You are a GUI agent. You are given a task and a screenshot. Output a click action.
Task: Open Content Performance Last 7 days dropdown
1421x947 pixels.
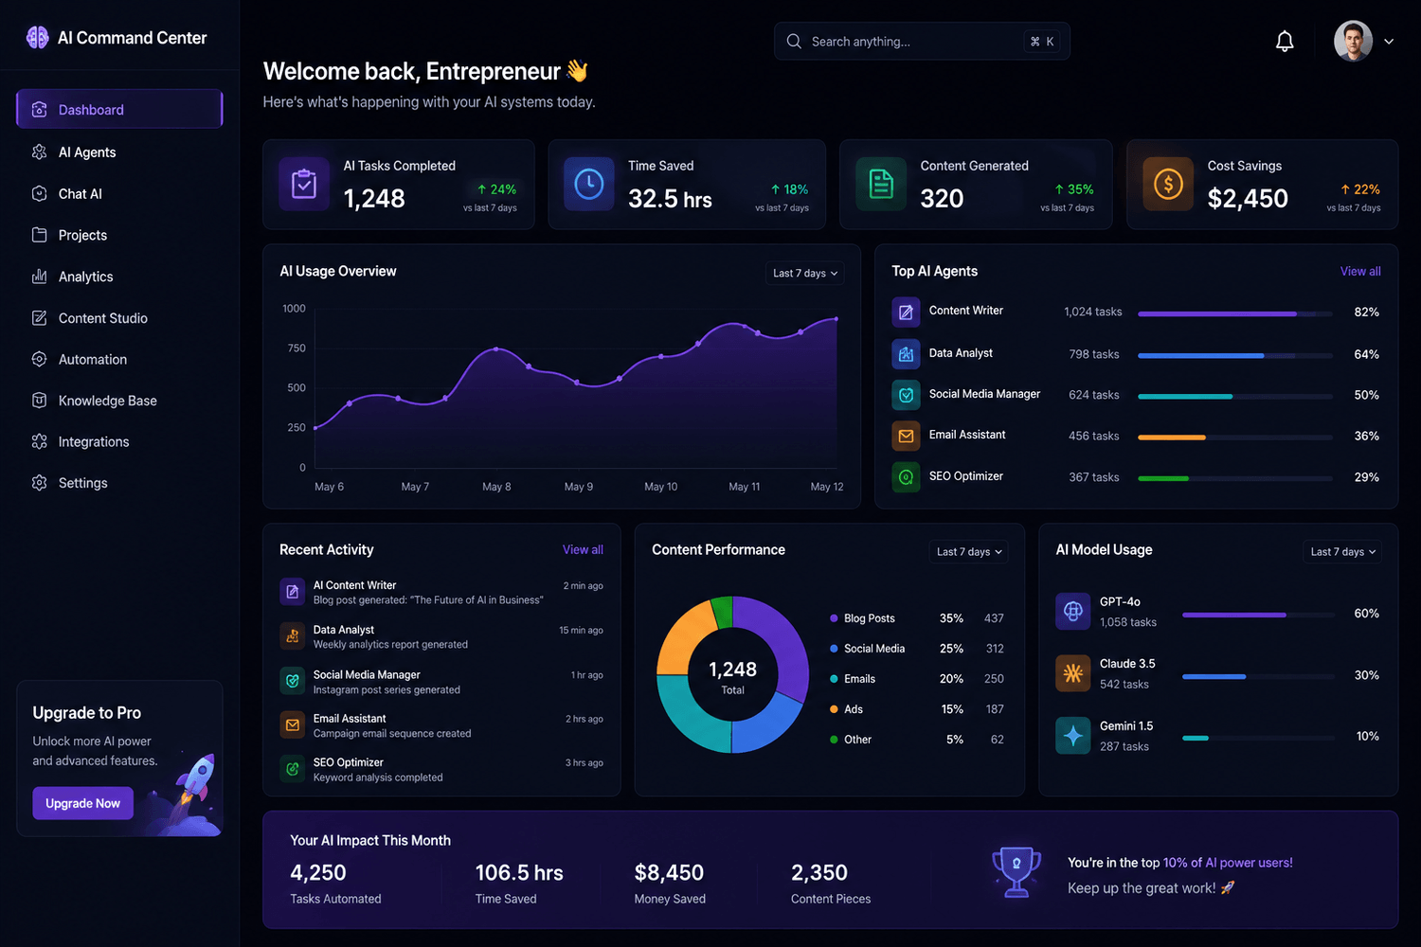click(x=969, y=552)
